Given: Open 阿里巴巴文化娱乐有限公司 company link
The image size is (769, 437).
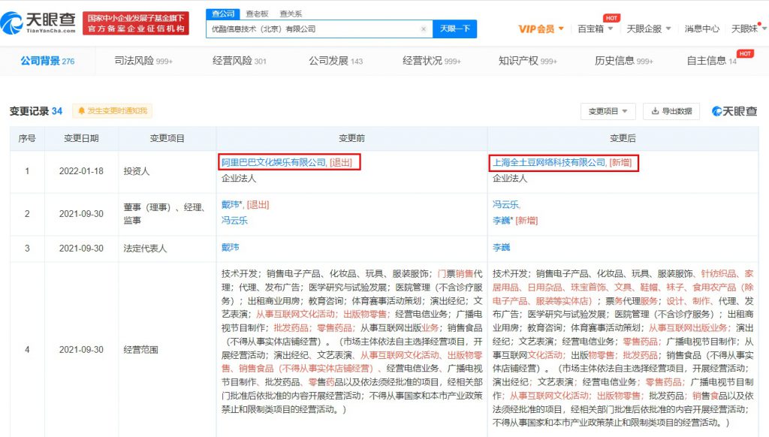Looking at the screenshot, I should point(273,162).
